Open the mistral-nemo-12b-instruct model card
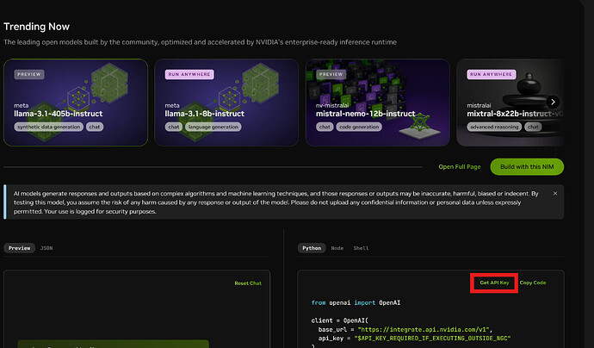The image size is (594, 348). click(x=378, y=103)
